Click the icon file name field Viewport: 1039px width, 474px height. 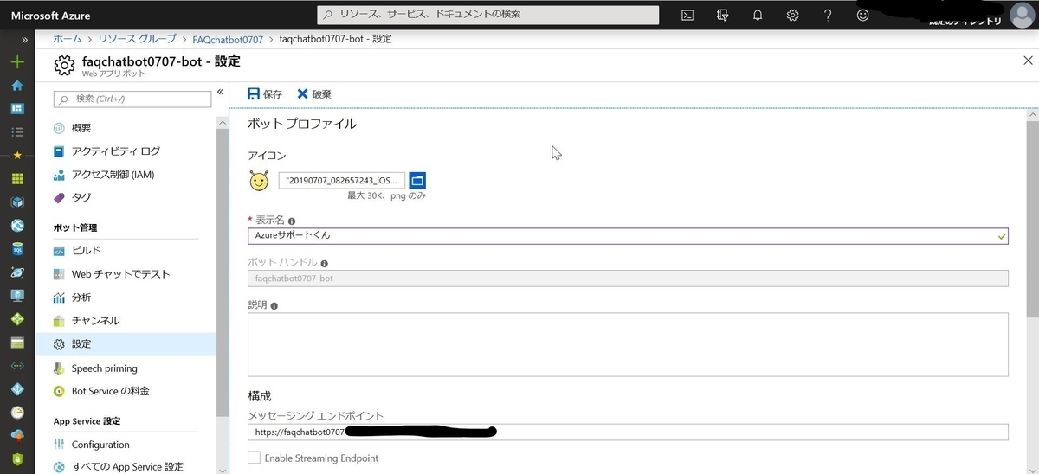click(x=342, y=180)
